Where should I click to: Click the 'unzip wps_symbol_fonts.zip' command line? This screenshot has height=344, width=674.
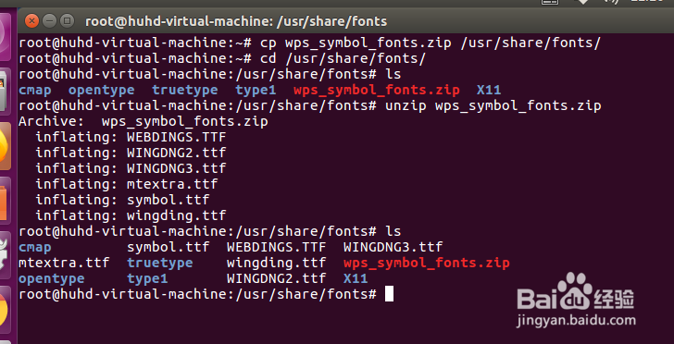(493, 106)
